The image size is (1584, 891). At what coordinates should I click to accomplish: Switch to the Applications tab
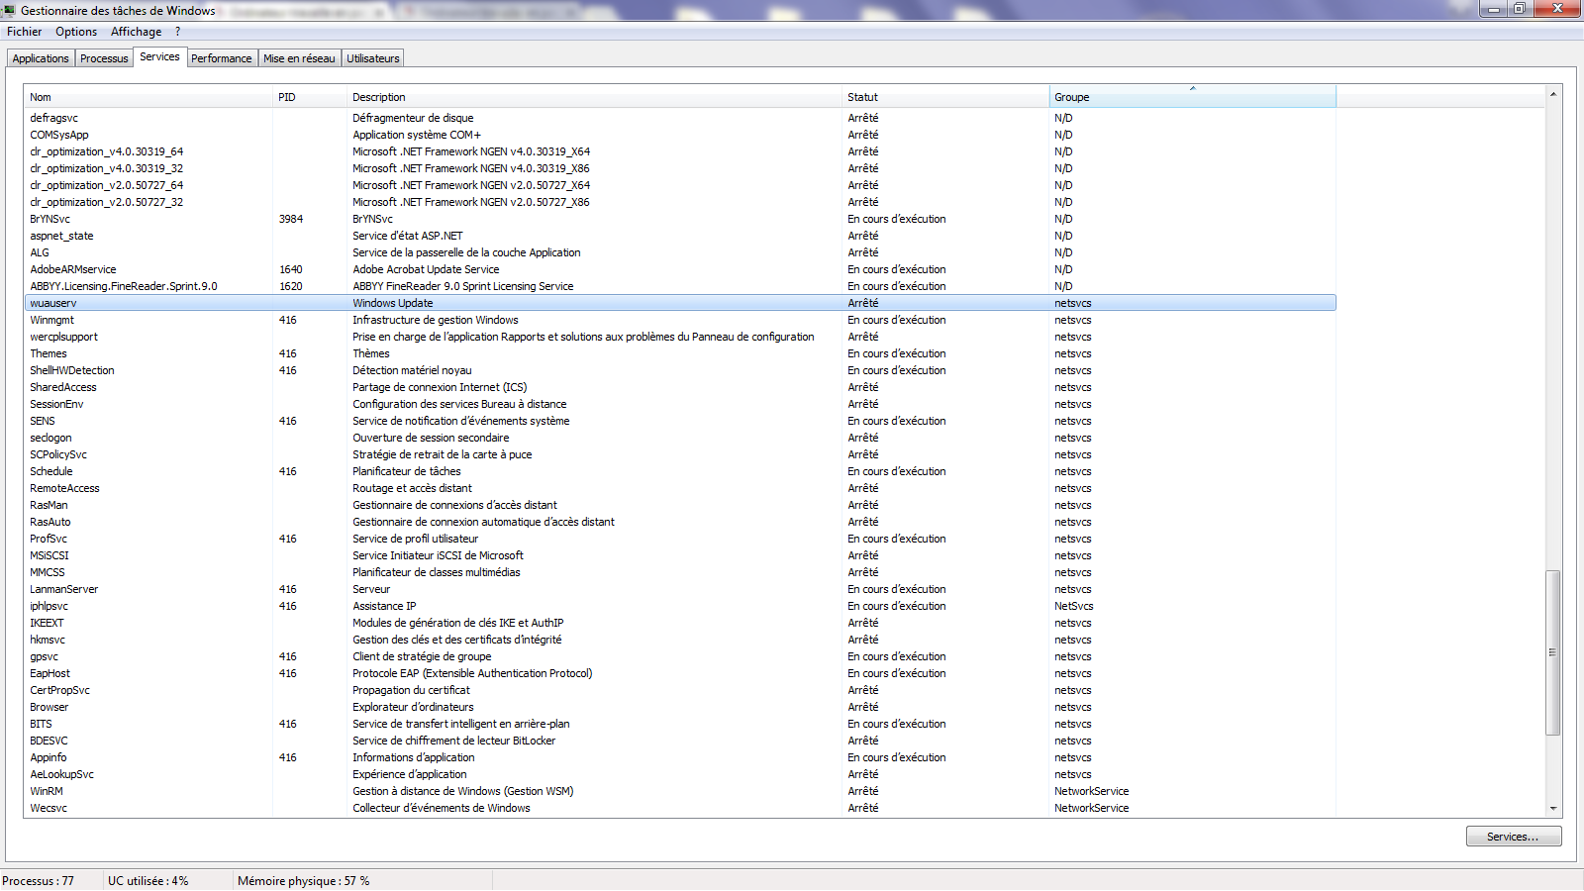click(x=41, y=58)
